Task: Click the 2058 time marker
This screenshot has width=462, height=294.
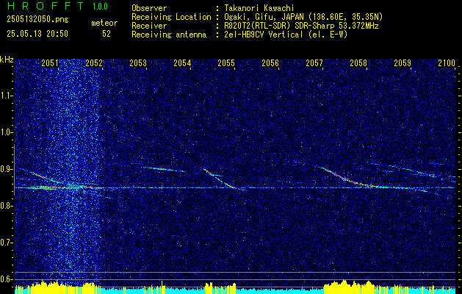Action: 358,63
